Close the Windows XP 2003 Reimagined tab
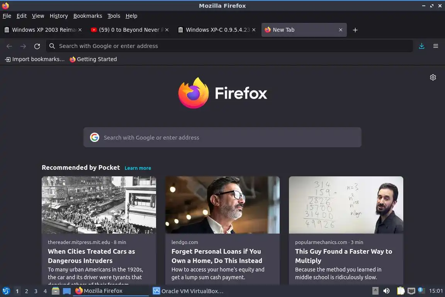Image resolution: width=445 pixels, height=297 pixels. click(x=80, y=30)
